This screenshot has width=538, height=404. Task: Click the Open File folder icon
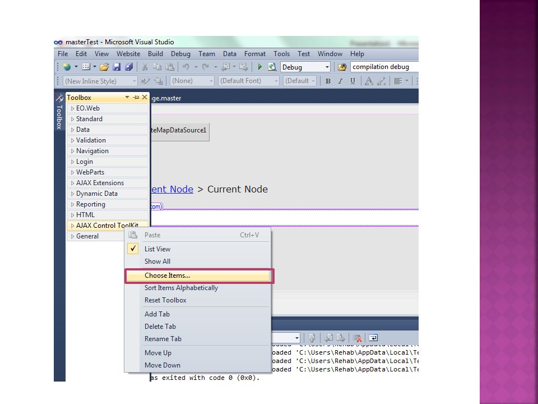104,67
